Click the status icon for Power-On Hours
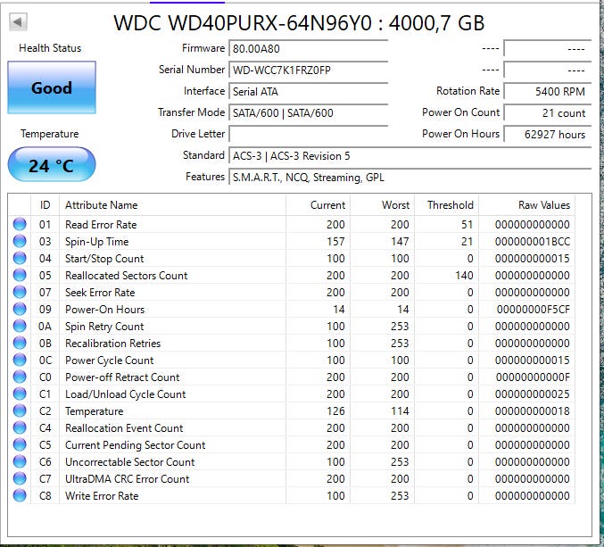Image resolution: width=604 pixels, height=547 pixels. point(20,309)
